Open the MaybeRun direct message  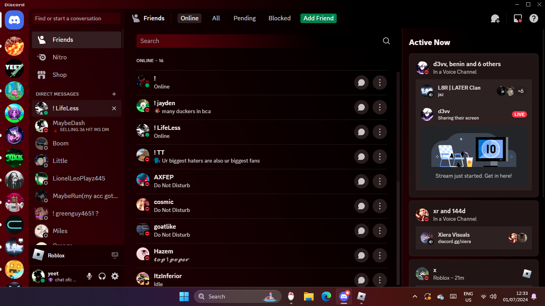(77, 196)
